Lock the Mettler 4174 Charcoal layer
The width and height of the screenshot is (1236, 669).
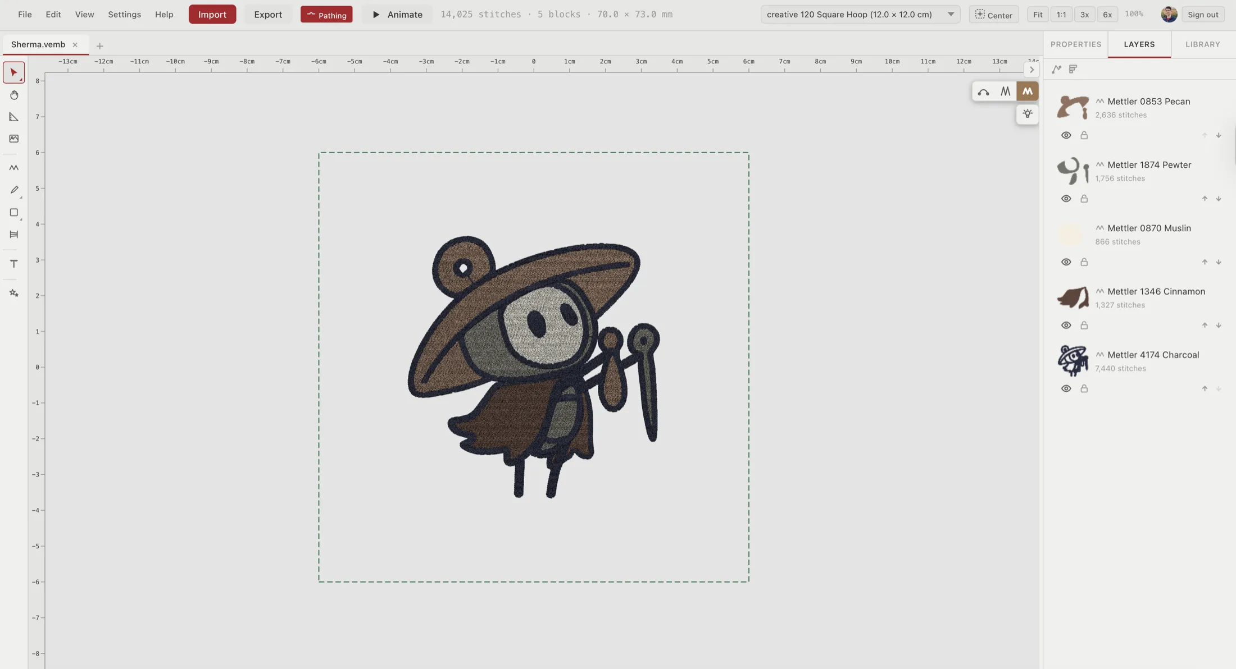(x=1084, y=388)
